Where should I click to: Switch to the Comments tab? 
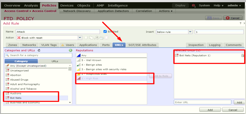234,45
